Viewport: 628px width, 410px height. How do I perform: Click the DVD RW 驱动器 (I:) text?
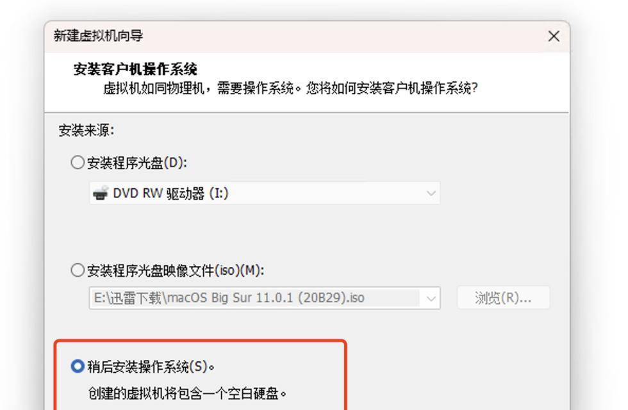pos(170,193)
